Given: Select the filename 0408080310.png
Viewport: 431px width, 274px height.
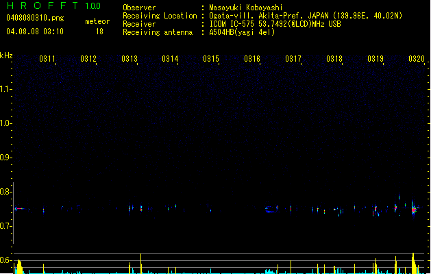Looking at the screenshot, I should coord(35,18).
